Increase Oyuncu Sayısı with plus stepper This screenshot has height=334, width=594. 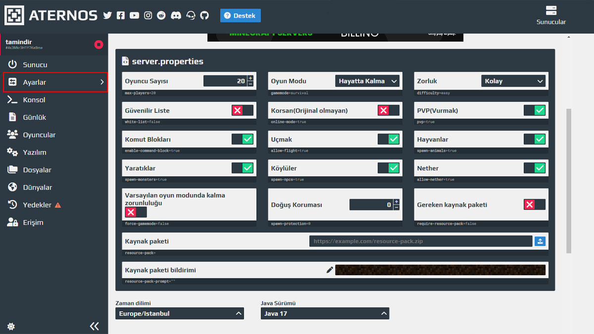(x=250, y=78)
